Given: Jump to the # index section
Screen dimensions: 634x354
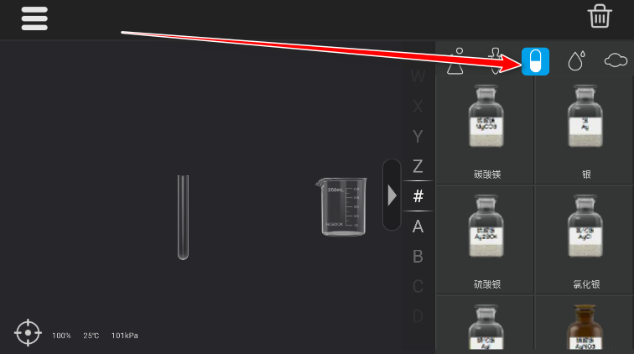Looking at the screenshot, I should (x=418, y=196).
